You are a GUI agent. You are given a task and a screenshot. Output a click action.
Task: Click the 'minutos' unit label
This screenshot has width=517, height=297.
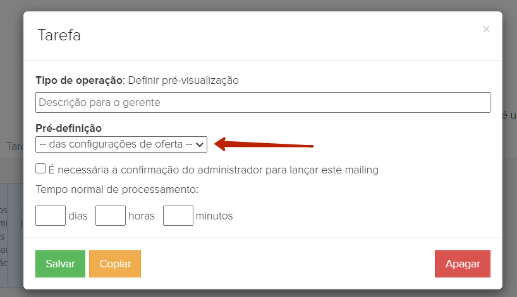[x=214, y=216]
